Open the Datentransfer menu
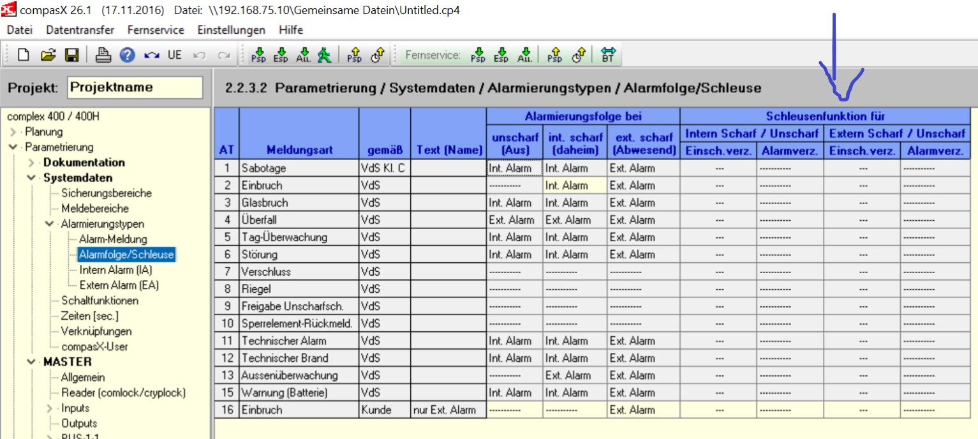 pyautogui.click(x=80, y=30)
